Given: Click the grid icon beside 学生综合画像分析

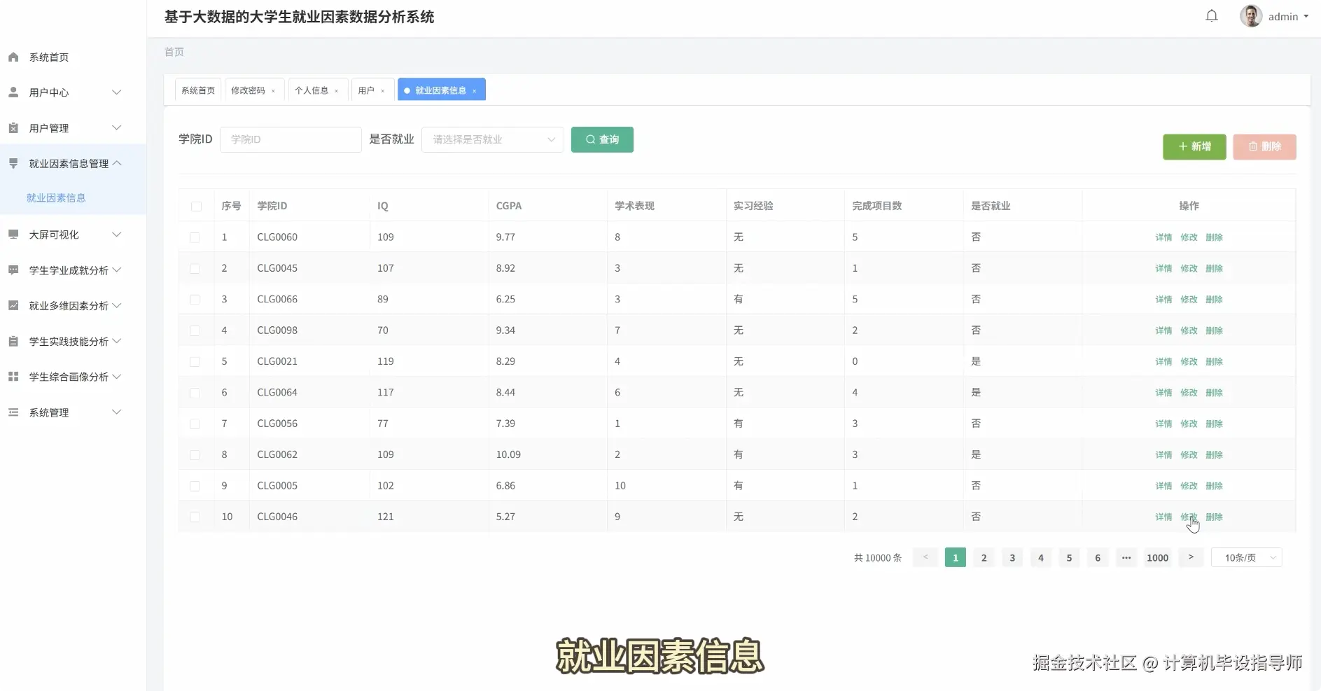Looking at the screenshot, I should [x=13, y=376].
